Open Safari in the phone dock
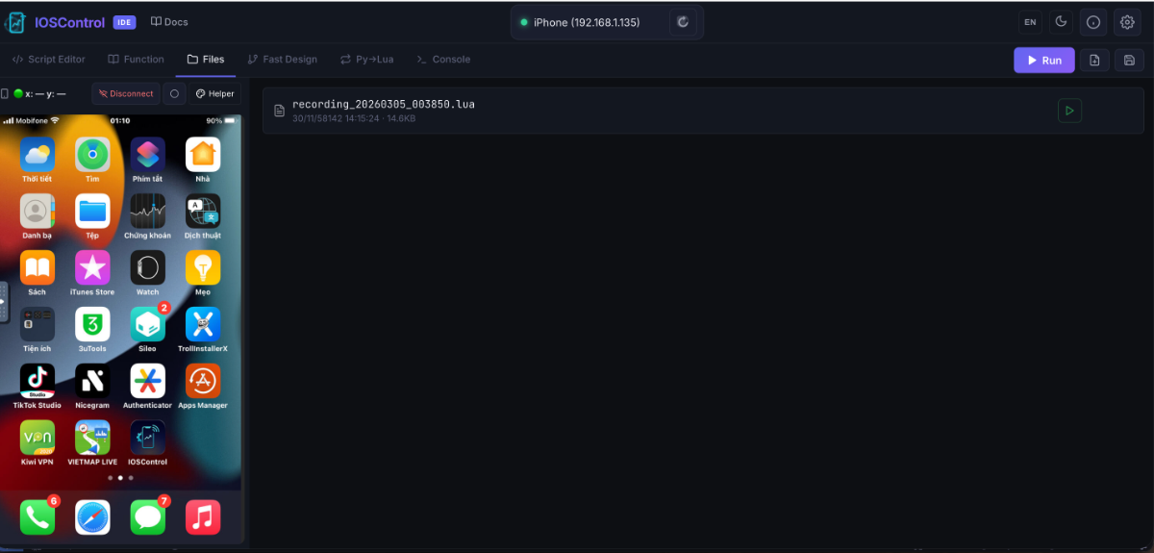 click(x=92, y=517)
